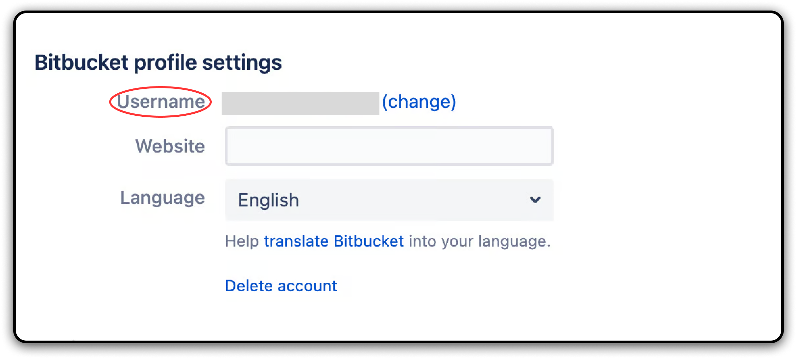
Task: Click the word settings in page heading
Action: [242, 62]
